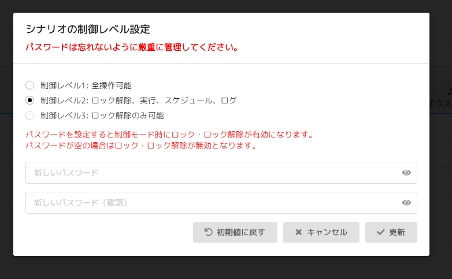This screenshot has width=452, height=279.
Task: Click the undo arrow icon on 初期値に戻す
Action: pos(209,232)
